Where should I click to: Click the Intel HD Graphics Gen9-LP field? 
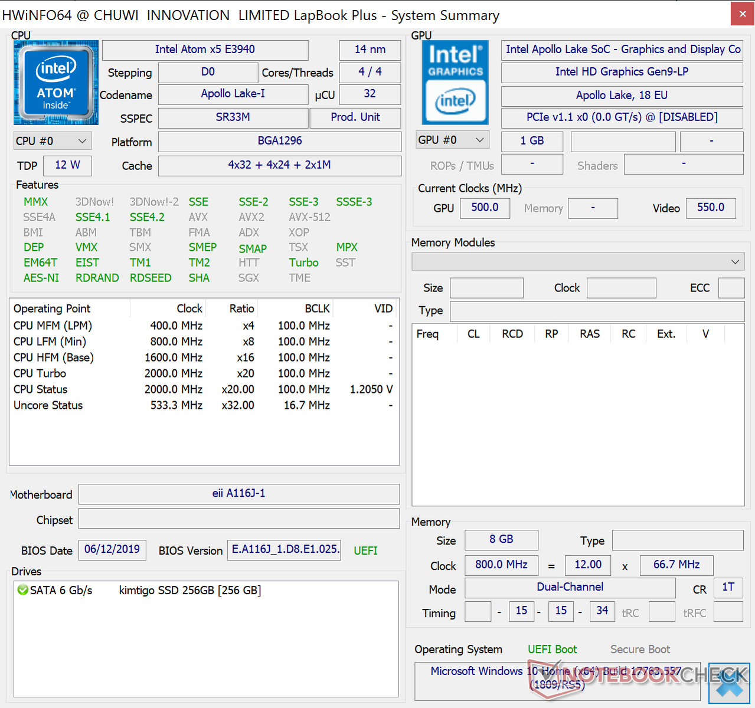[622, 72]
